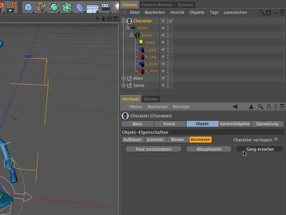Open the Darstellung attribute tab
The height and width of the screenshot is (215, 286).
267,124
